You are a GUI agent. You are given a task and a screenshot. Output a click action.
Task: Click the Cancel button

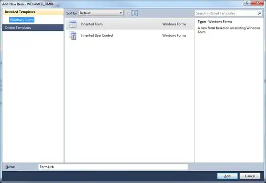click(250, 176)
